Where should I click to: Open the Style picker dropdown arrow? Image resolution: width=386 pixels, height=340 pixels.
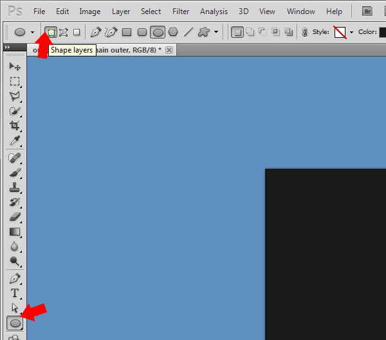(351, 32)
